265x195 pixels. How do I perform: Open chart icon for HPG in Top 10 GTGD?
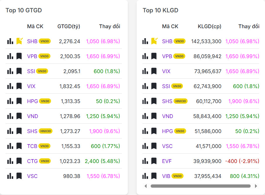click(10, 101)
